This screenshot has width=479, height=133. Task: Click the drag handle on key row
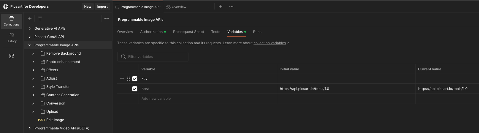point(129,79)
